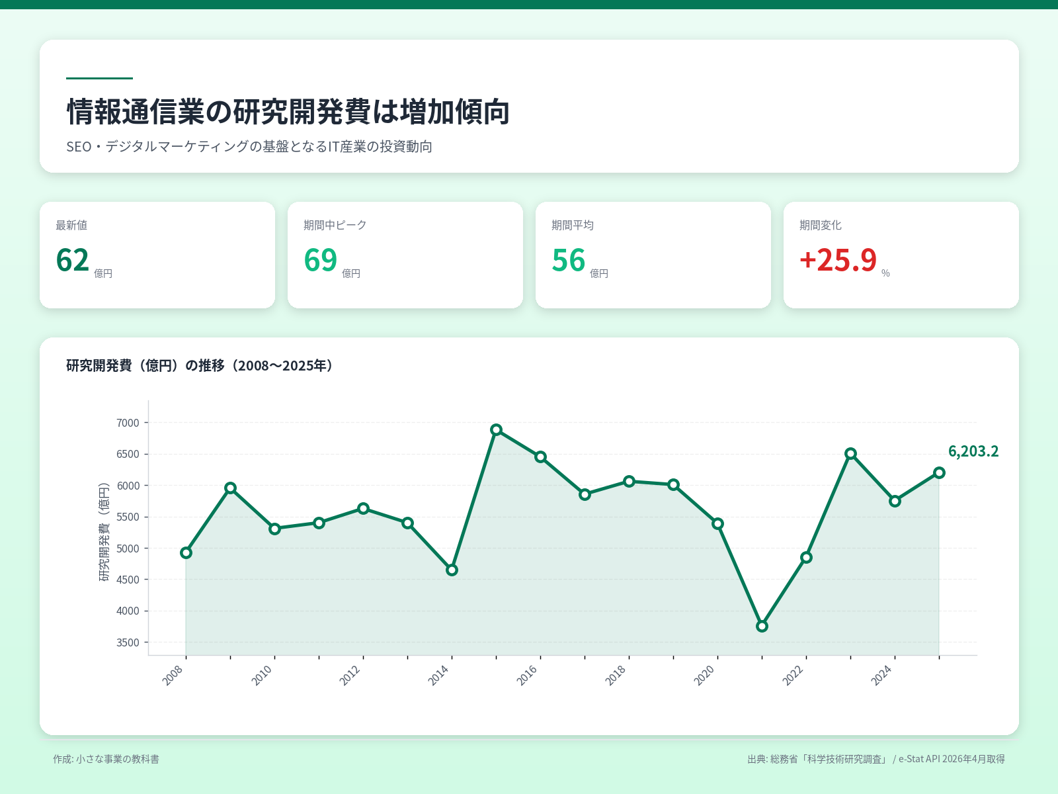The height and width of the screenshot is (794, 1058).
Task: Click the subtitle about SEO・デジタルマーケティング
Action: click(249, 146)
